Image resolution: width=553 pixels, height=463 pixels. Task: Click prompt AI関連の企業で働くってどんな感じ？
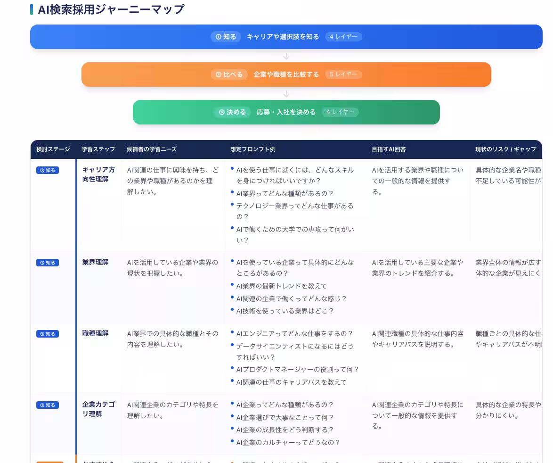tap(291, 298)
